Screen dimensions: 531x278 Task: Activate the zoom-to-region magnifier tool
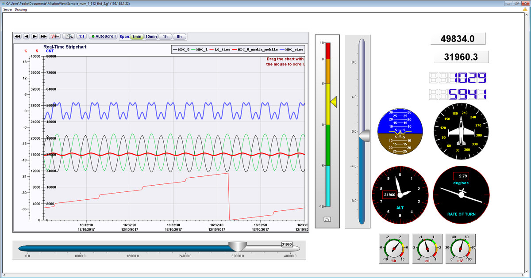(68, 36)
